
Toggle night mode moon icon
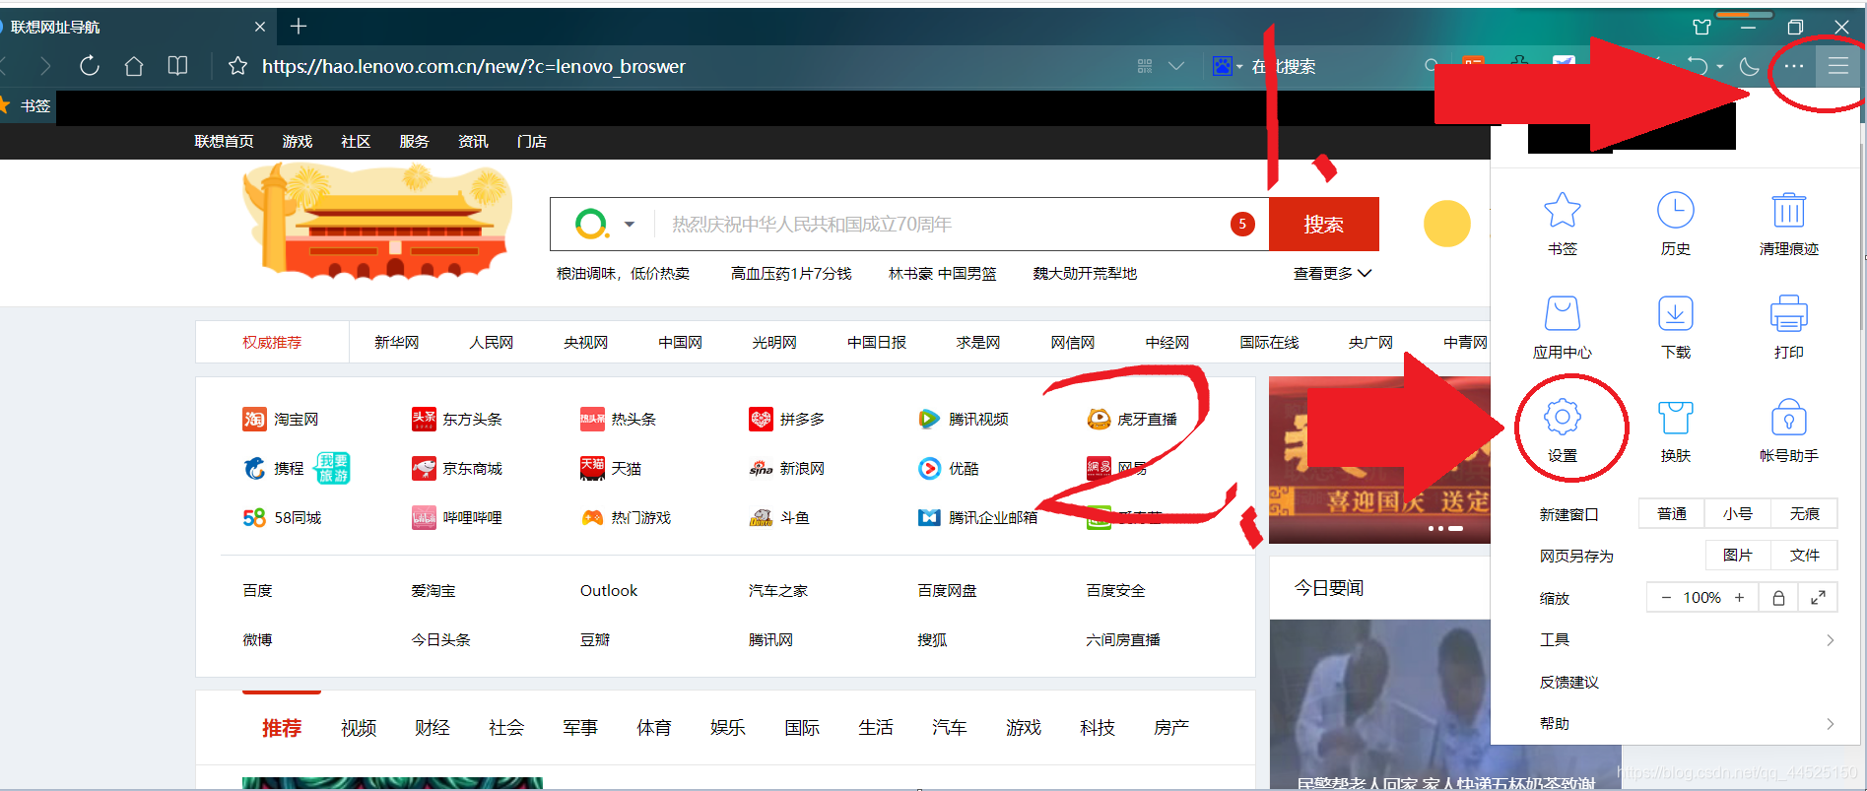(x=1750, y=66)
